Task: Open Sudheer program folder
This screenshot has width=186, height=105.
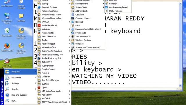Action: coord(54,84)
